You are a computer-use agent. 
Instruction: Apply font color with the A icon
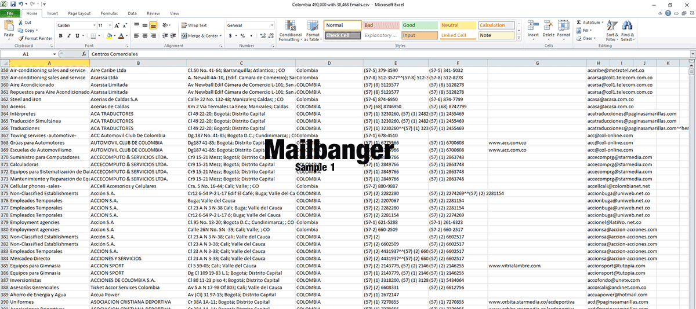tap(122, 36)
